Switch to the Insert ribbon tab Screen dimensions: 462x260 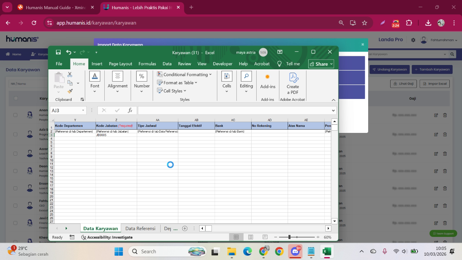97,64
